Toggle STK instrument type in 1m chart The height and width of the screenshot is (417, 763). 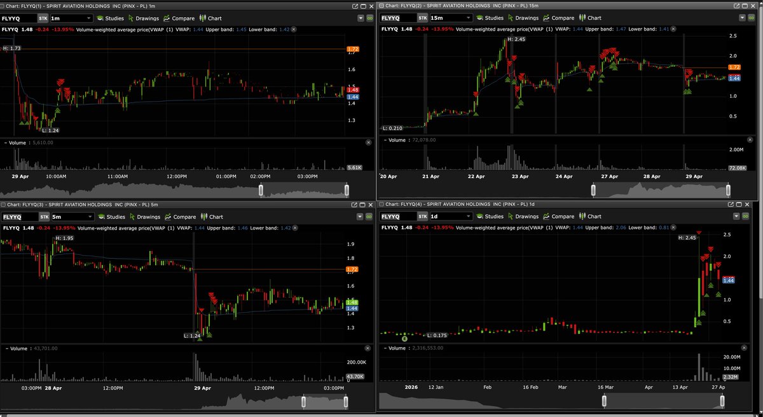coord(43,18)
